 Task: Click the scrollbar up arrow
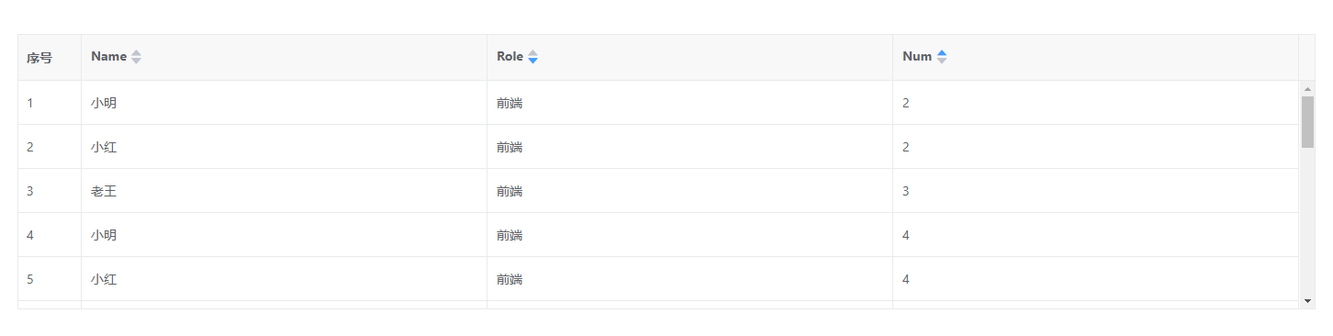(1307, 88)
